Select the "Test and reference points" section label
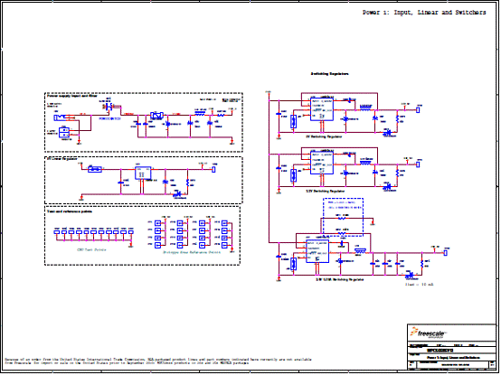 [x=70, y=211]
